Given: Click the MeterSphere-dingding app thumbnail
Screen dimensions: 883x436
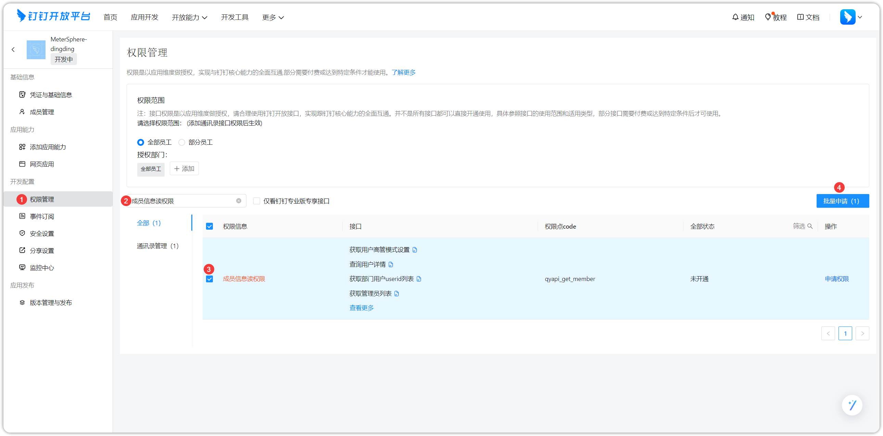Looking at the screenshot, I should click(36, 50).
